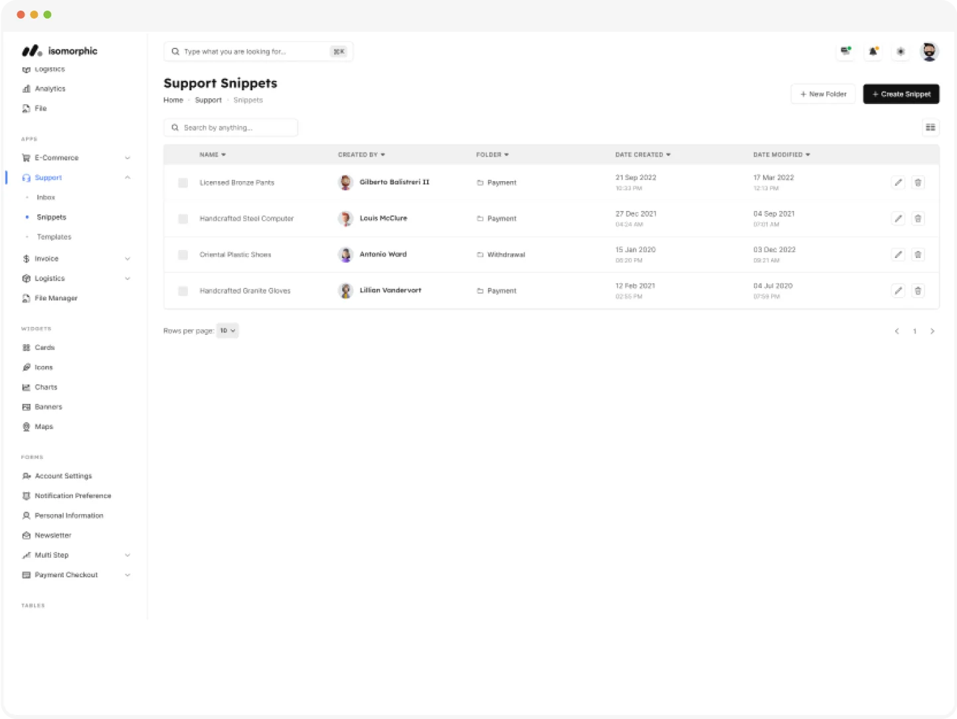Collapse the Support menu chevron

tap(128, 178)
